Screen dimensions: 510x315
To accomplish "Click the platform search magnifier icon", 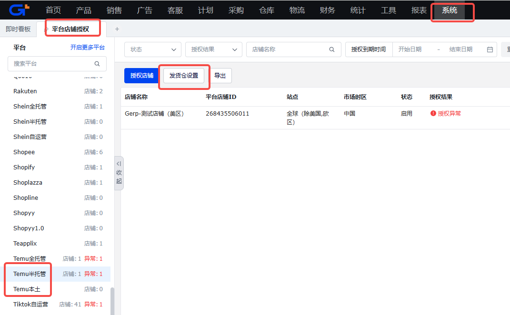I will (x=97, y=64).
